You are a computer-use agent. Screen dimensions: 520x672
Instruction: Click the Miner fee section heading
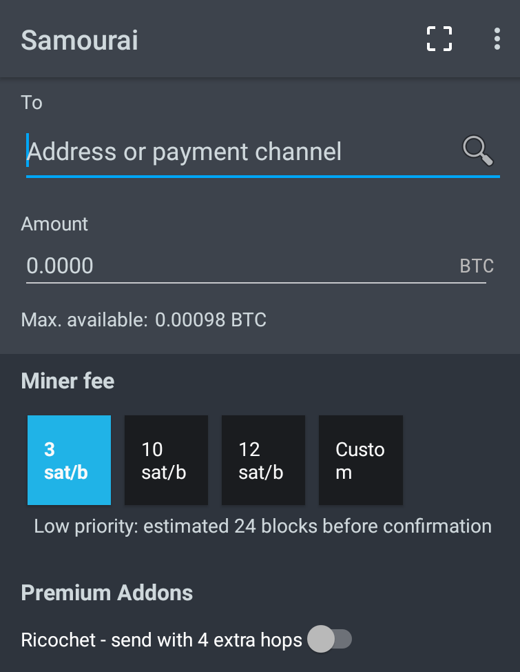67,381
